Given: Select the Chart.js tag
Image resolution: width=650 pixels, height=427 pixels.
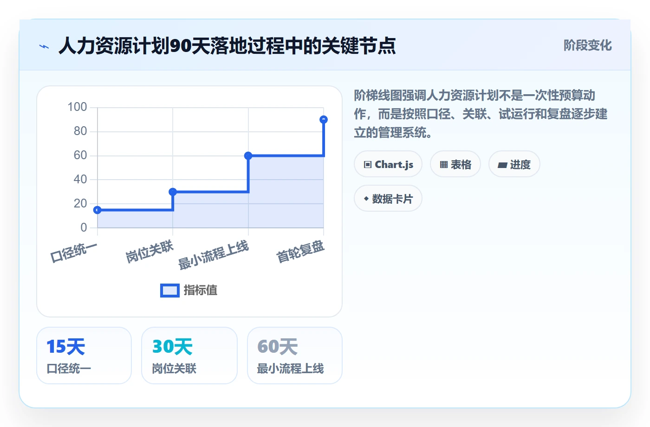Looking at the screenshot, I should [388, 164].
